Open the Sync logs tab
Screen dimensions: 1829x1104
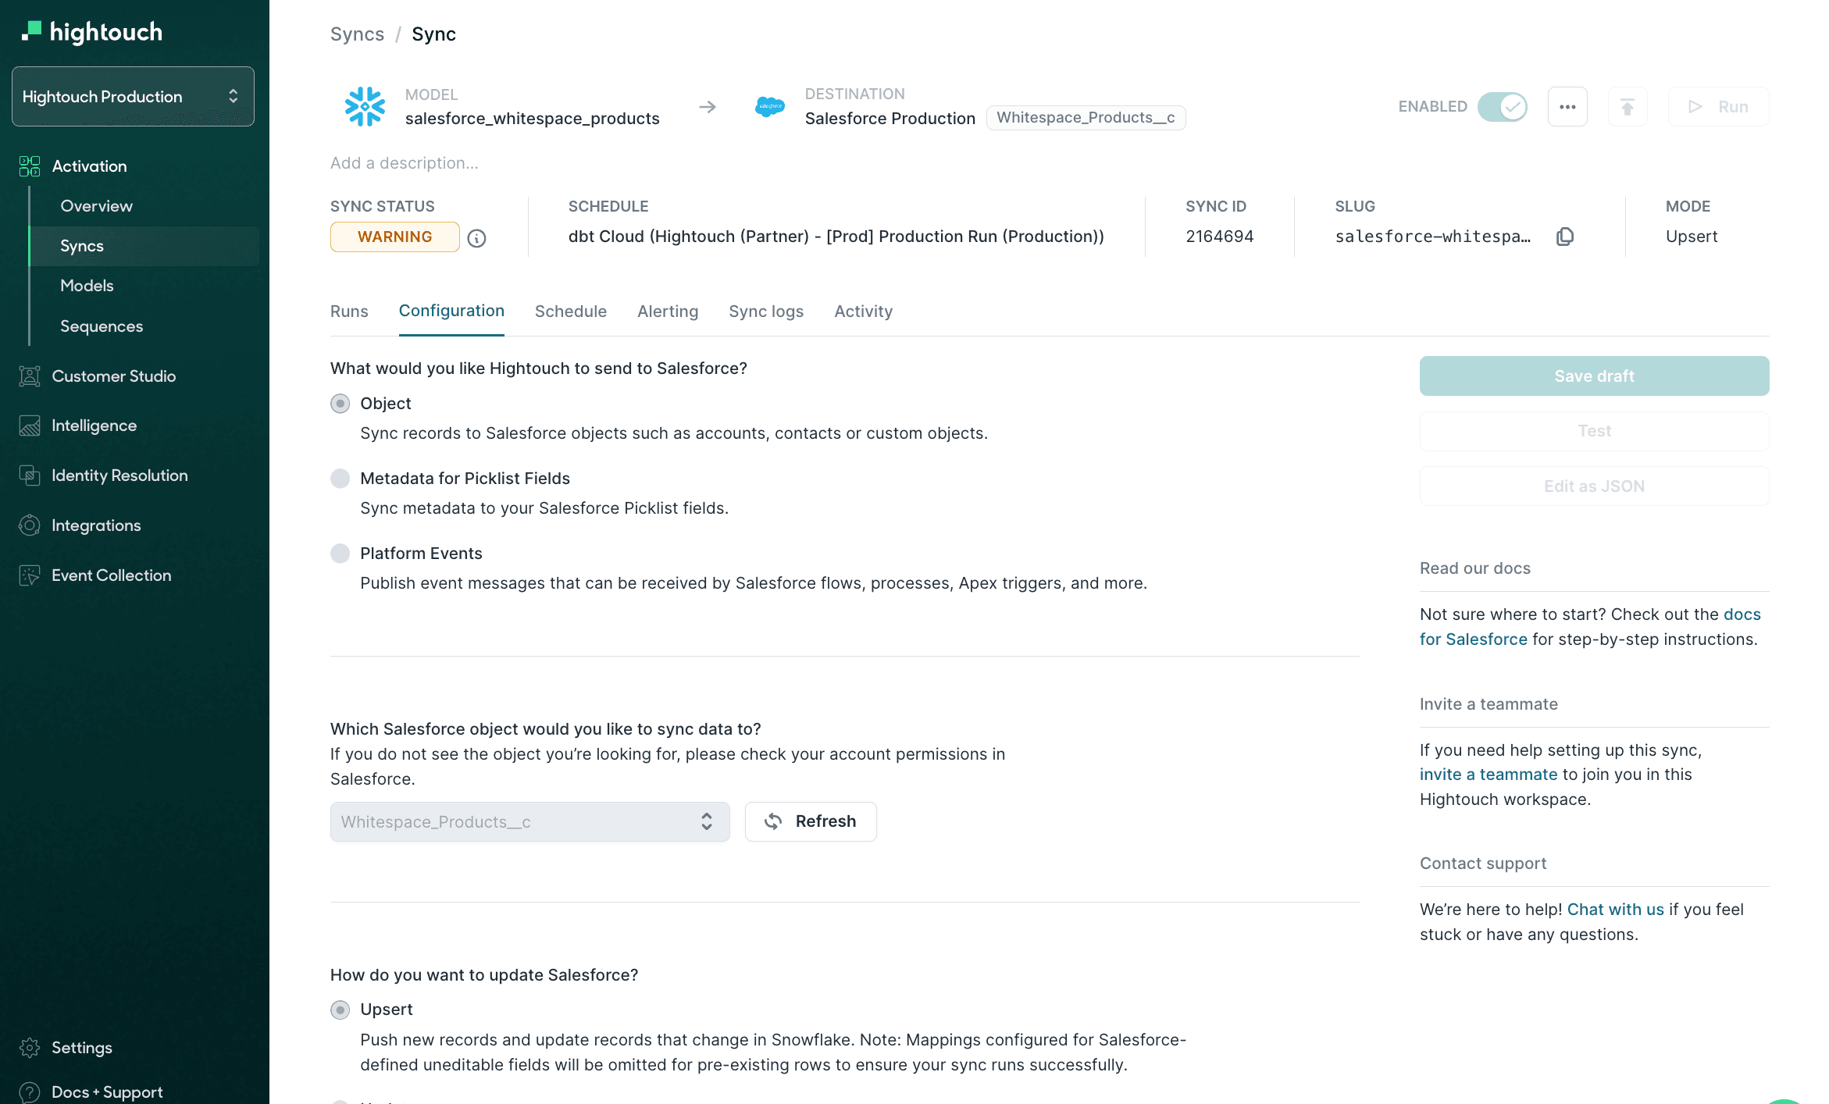(x=766, y=311)
